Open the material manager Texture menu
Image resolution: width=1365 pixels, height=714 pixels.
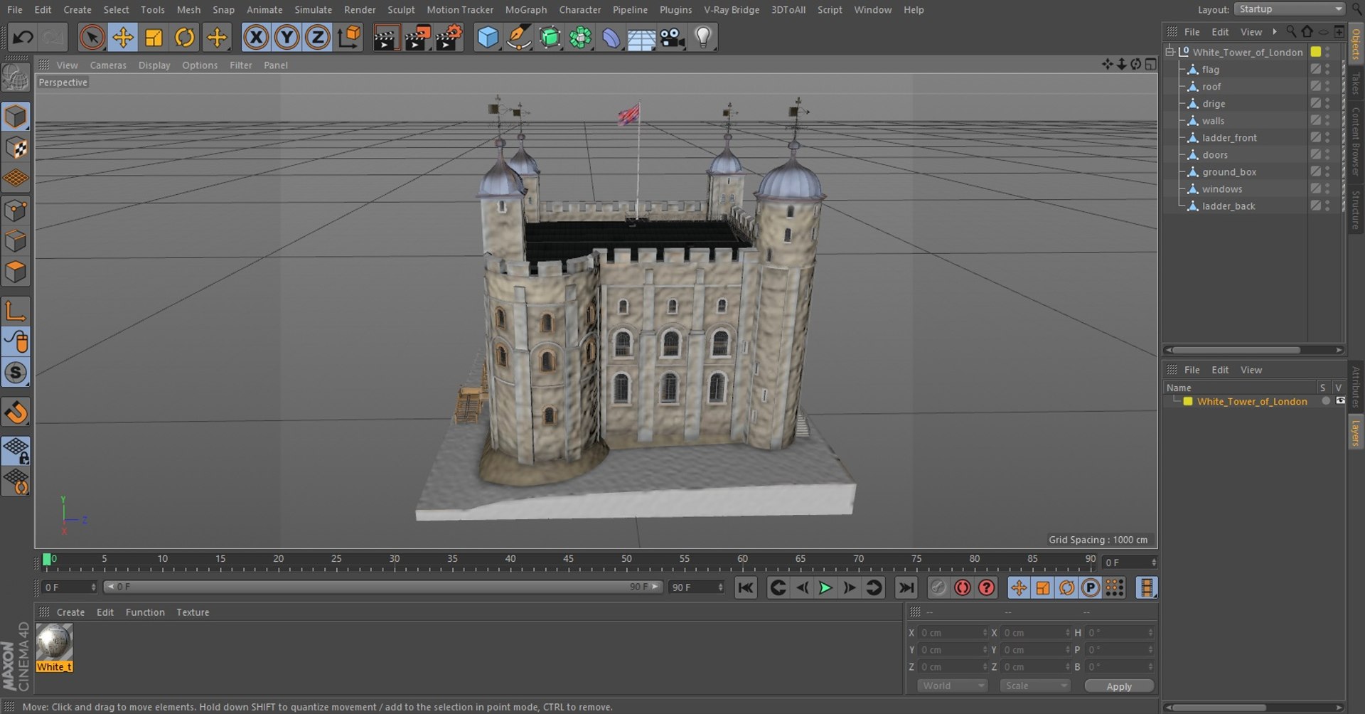point(193,612)
